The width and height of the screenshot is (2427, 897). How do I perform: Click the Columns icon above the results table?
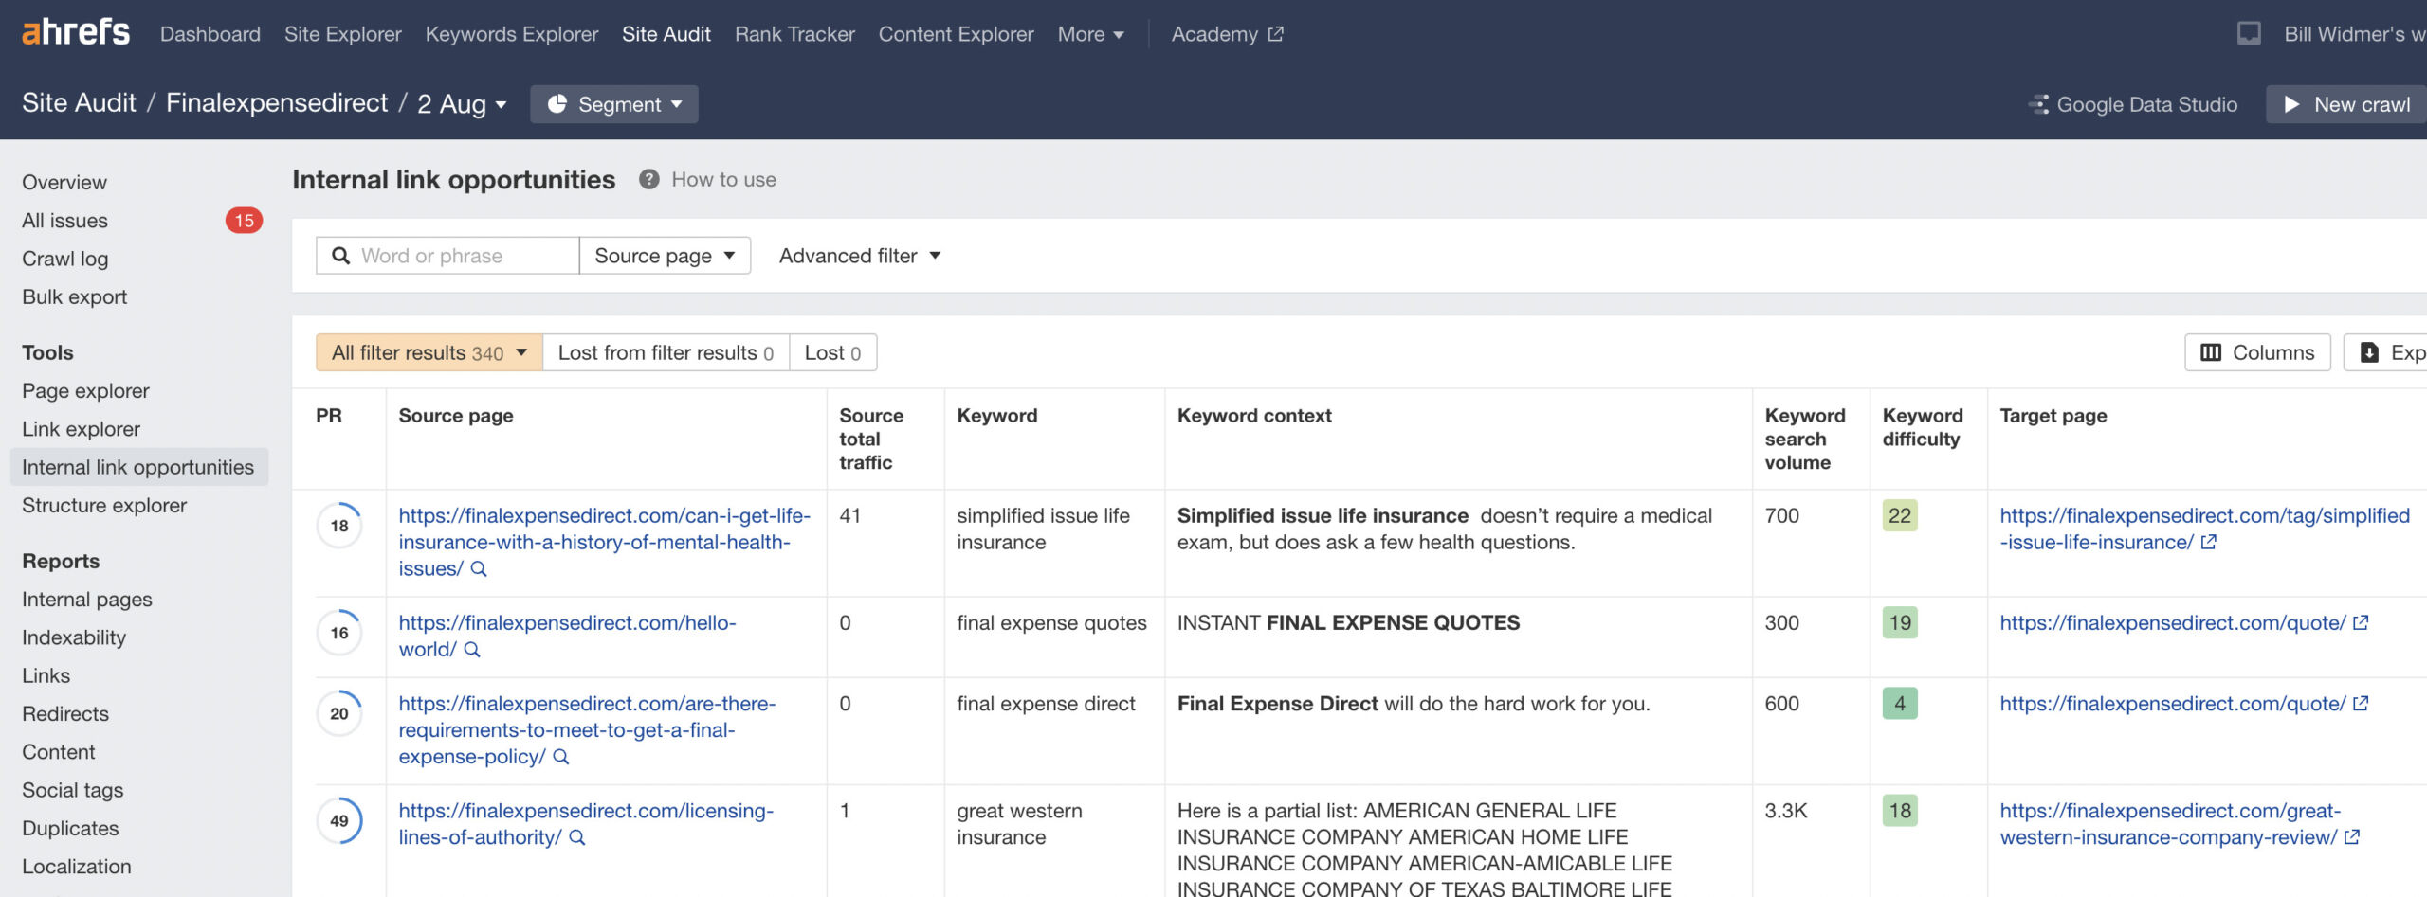click(x=2212, y=351)
